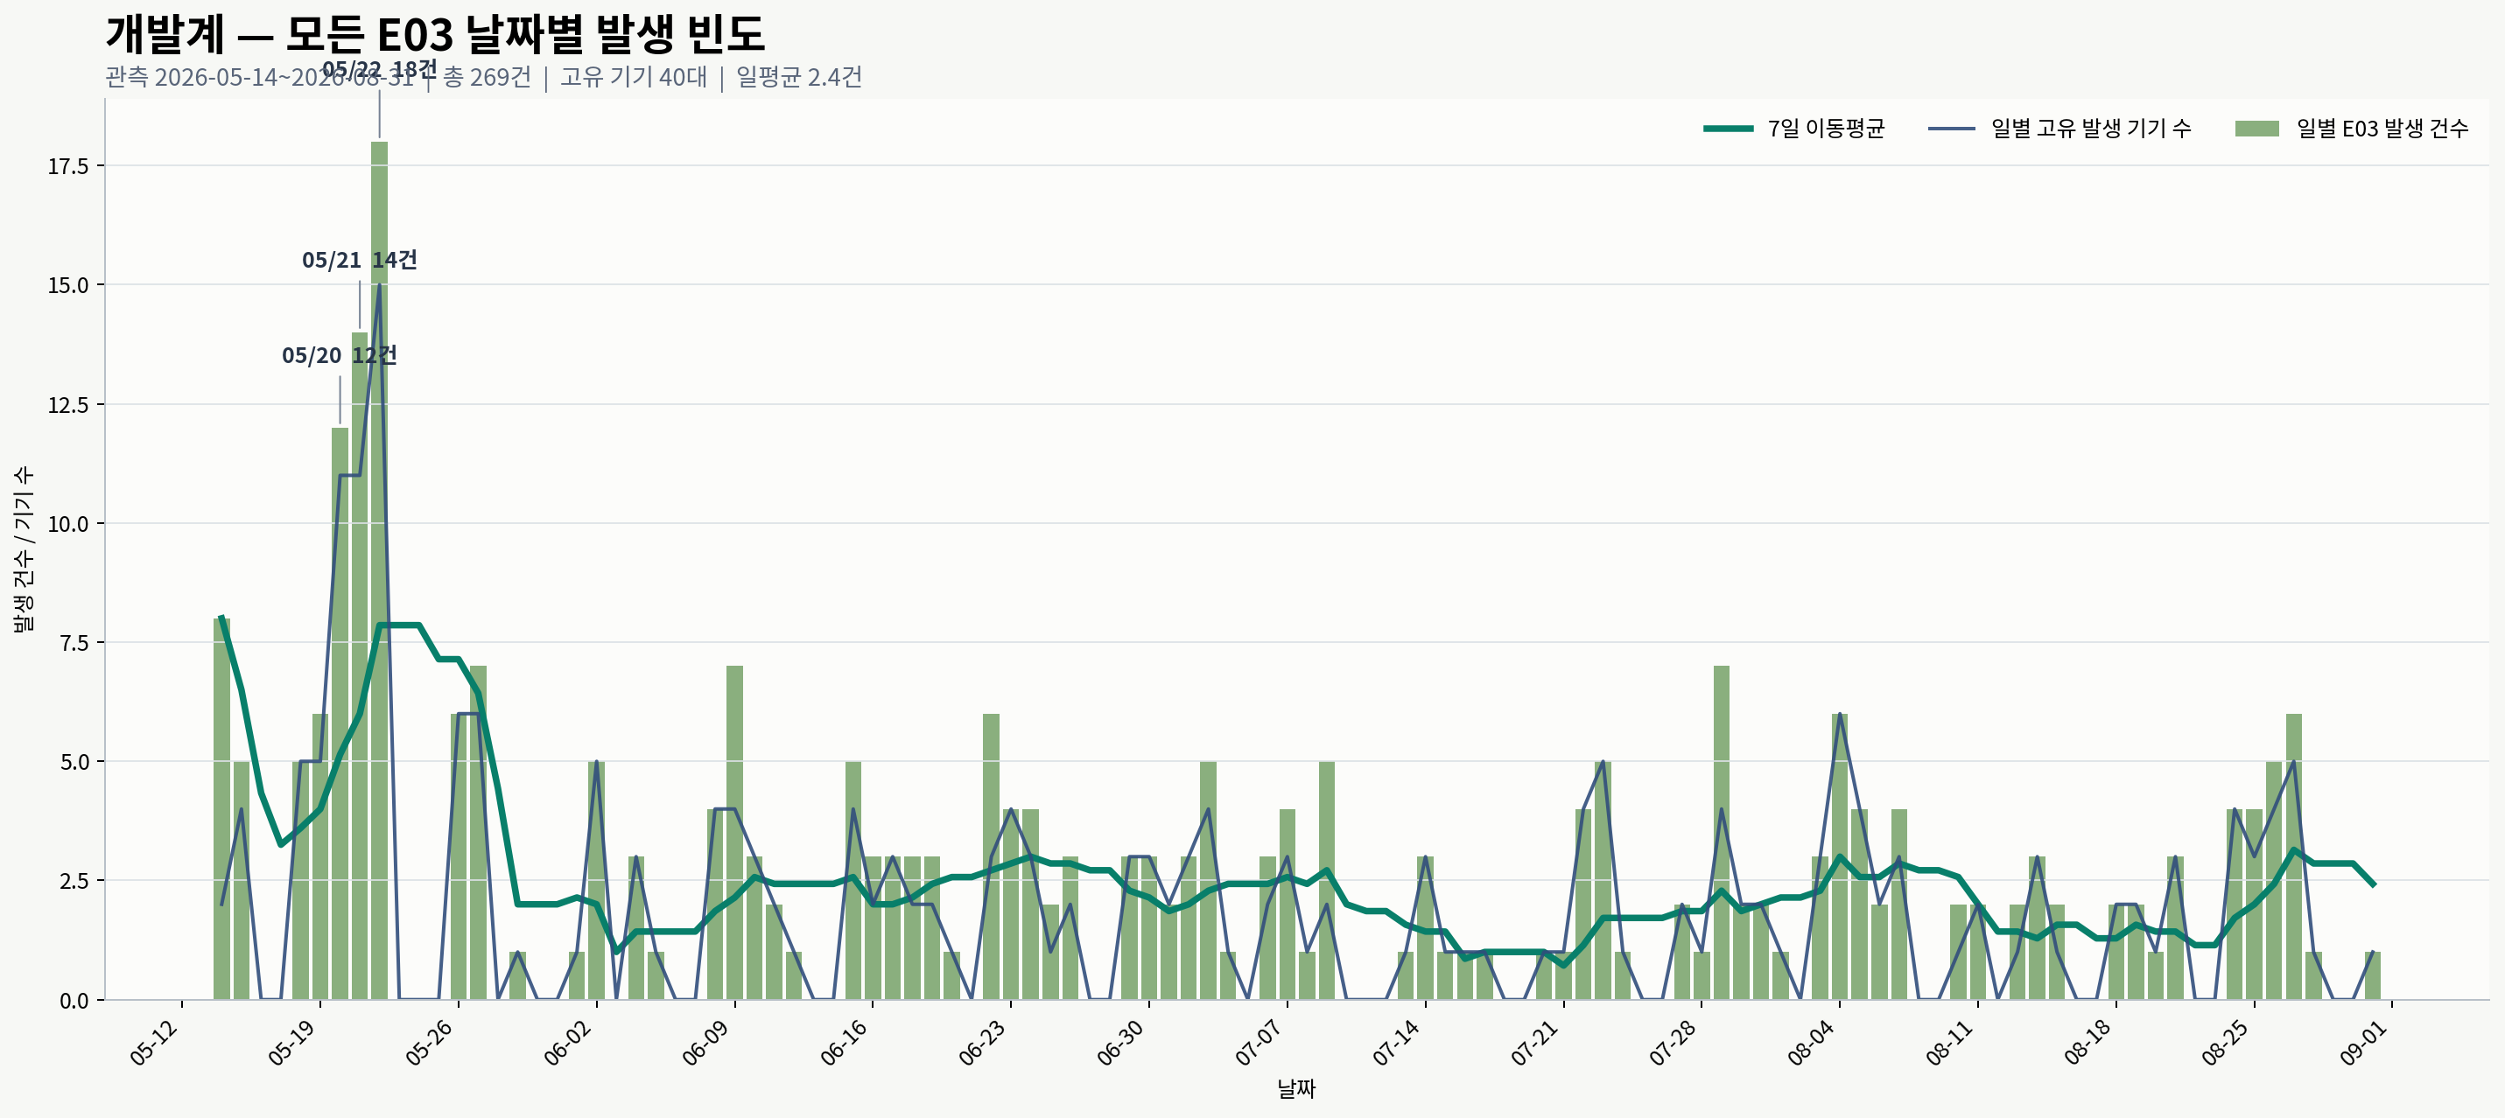The image size is (2505, 1118).
Task: Click y-axis tick 15.0
Action: (x=68, y=286)
